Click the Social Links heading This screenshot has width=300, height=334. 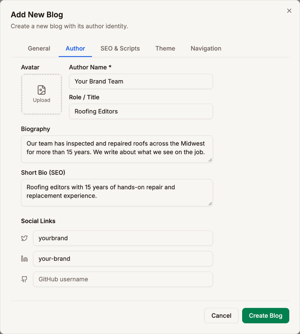coord(38,221)
